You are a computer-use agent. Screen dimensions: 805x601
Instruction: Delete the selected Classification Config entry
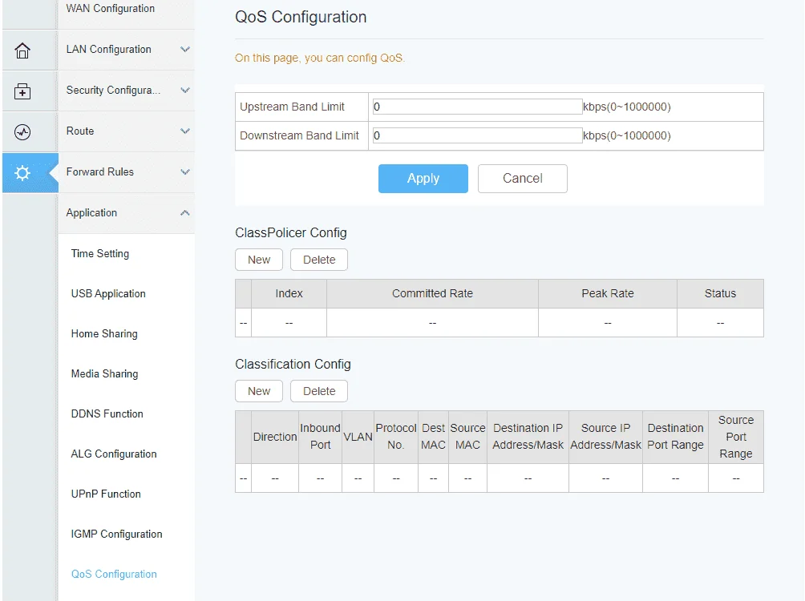319,391
